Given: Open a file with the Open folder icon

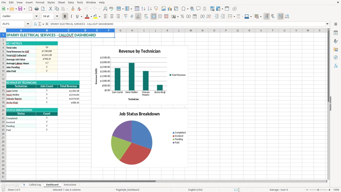Looking at the screenshot, I should point(11,9).
